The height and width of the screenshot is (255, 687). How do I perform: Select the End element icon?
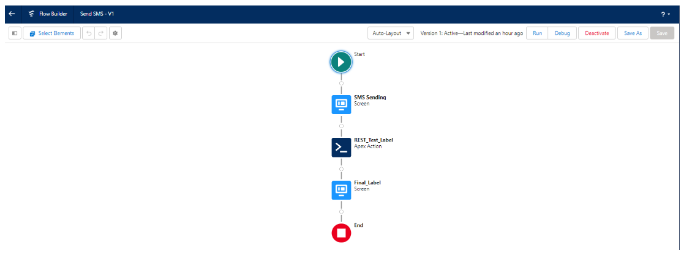click(341, 233)
